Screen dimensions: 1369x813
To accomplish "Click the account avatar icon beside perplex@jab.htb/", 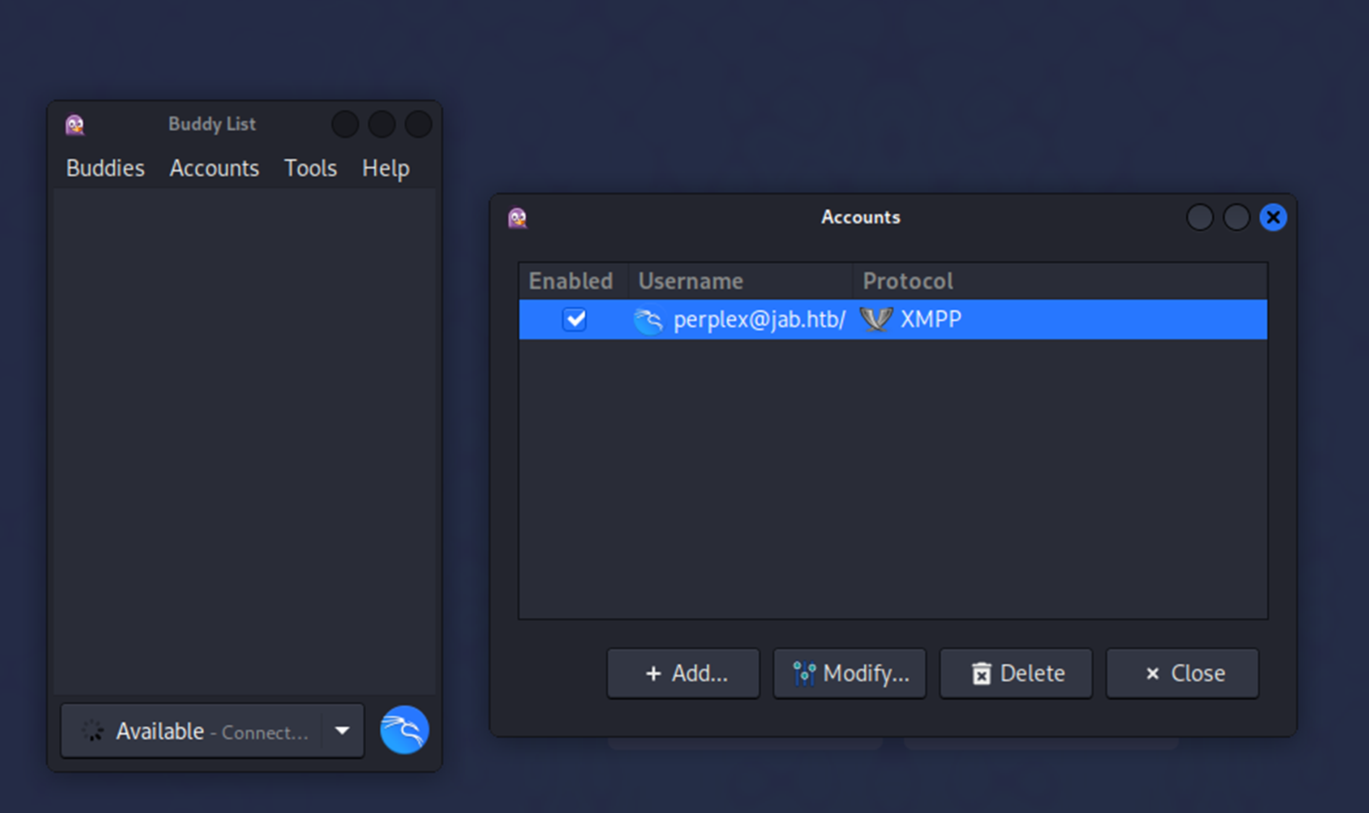I will 648,319.
